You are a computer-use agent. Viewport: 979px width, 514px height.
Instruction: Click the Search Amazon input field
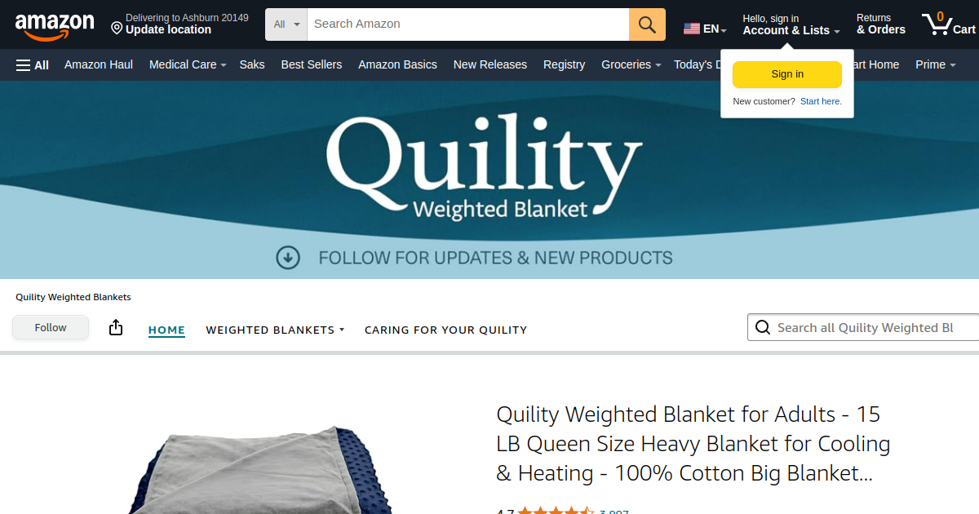tap(468, 24)
